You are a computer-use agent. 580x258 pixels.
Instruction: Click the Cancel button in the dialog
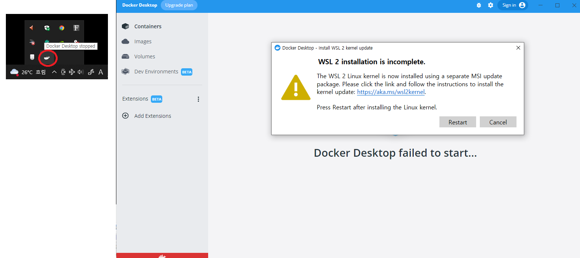pos(498,122)
